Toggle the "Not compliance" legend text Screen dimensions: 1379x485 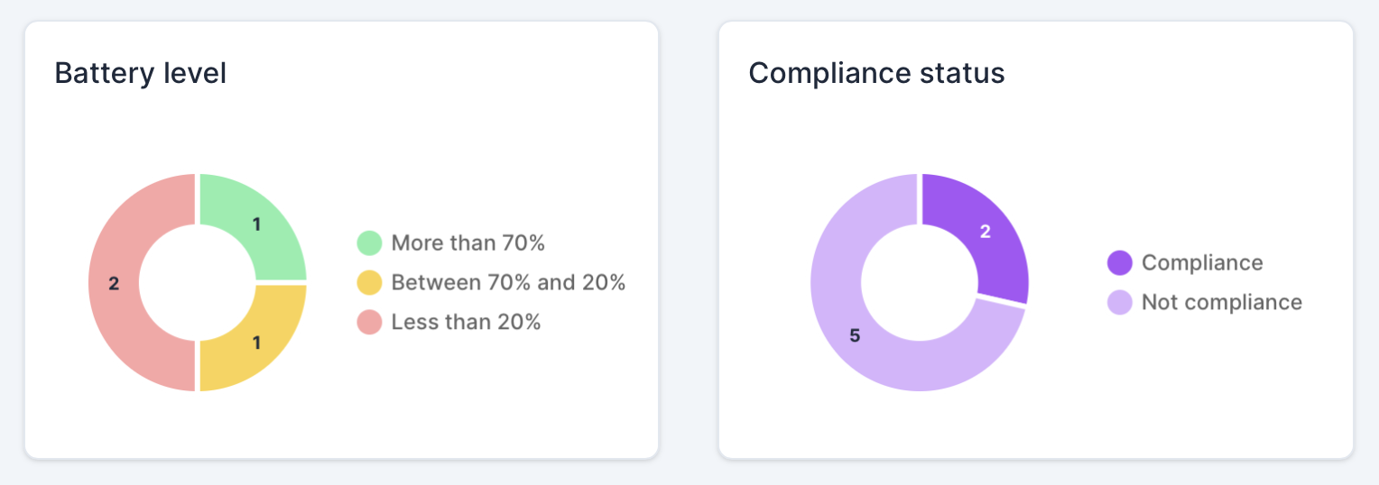tap(1222, 303)
